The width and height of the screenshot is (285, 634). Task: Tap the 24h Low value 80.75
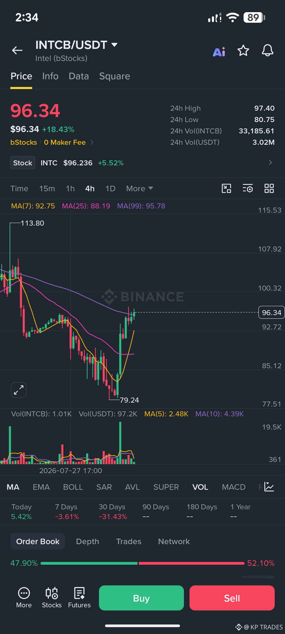point(264,120)
